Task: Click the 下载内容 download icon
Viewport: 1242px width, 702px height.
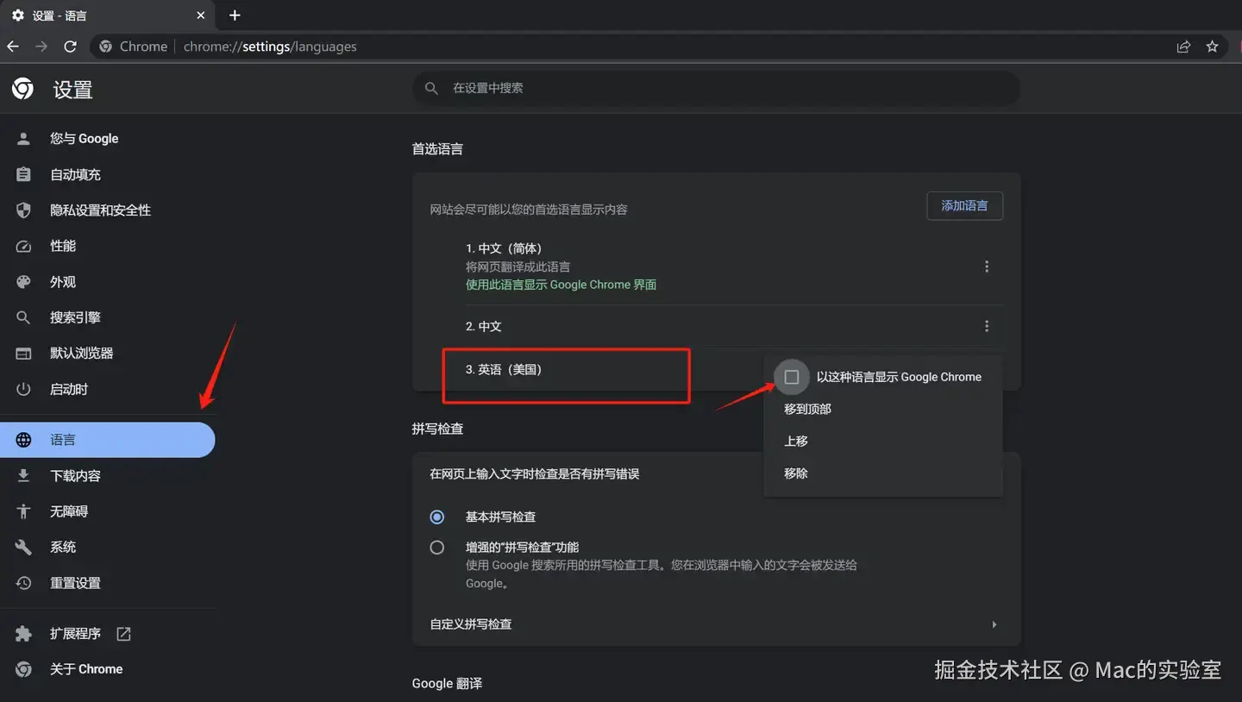Action: [x=23, y=476]
